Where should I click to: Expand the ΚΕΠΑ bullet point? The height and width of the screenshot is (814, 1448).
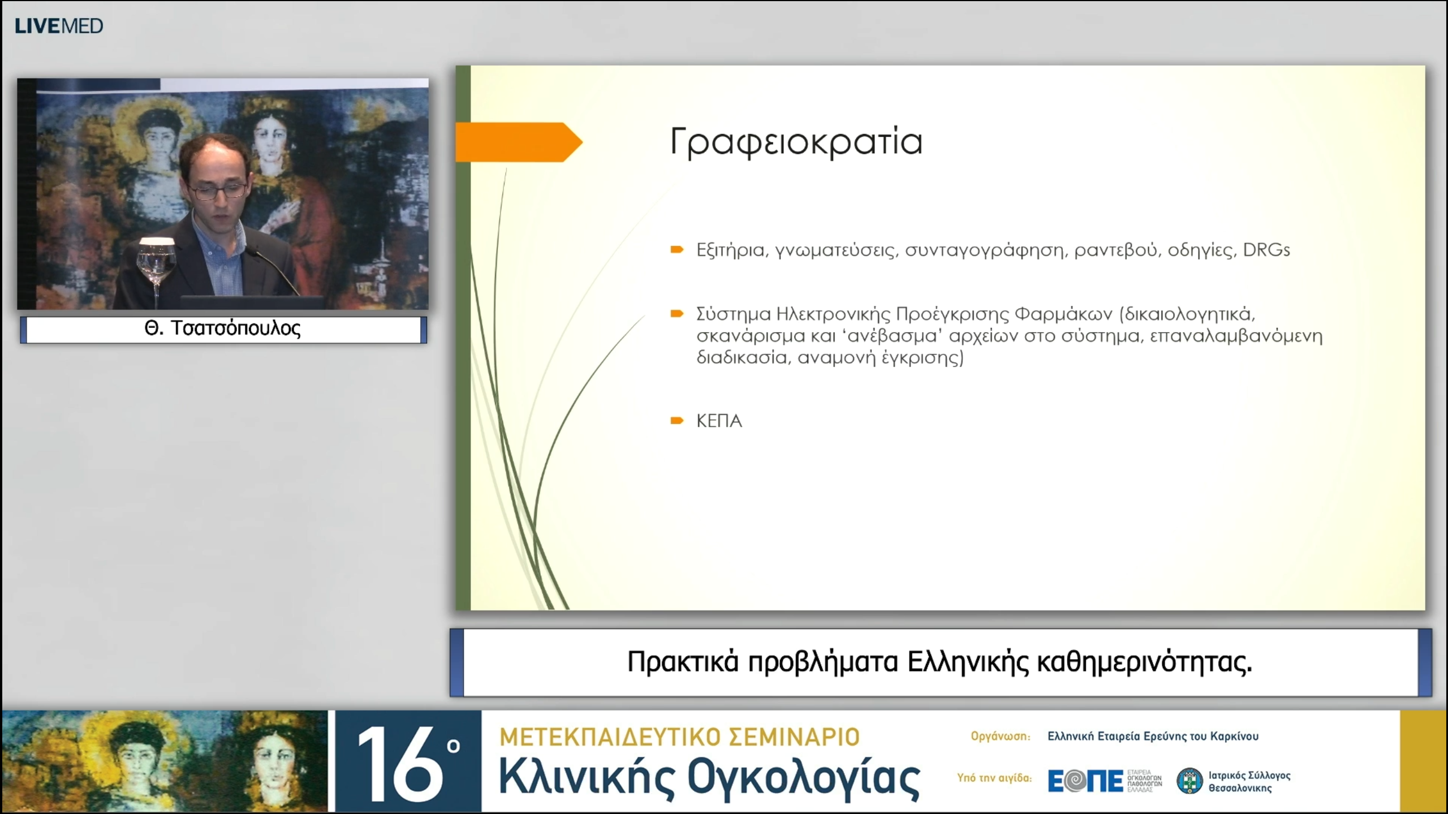point(718,420)
